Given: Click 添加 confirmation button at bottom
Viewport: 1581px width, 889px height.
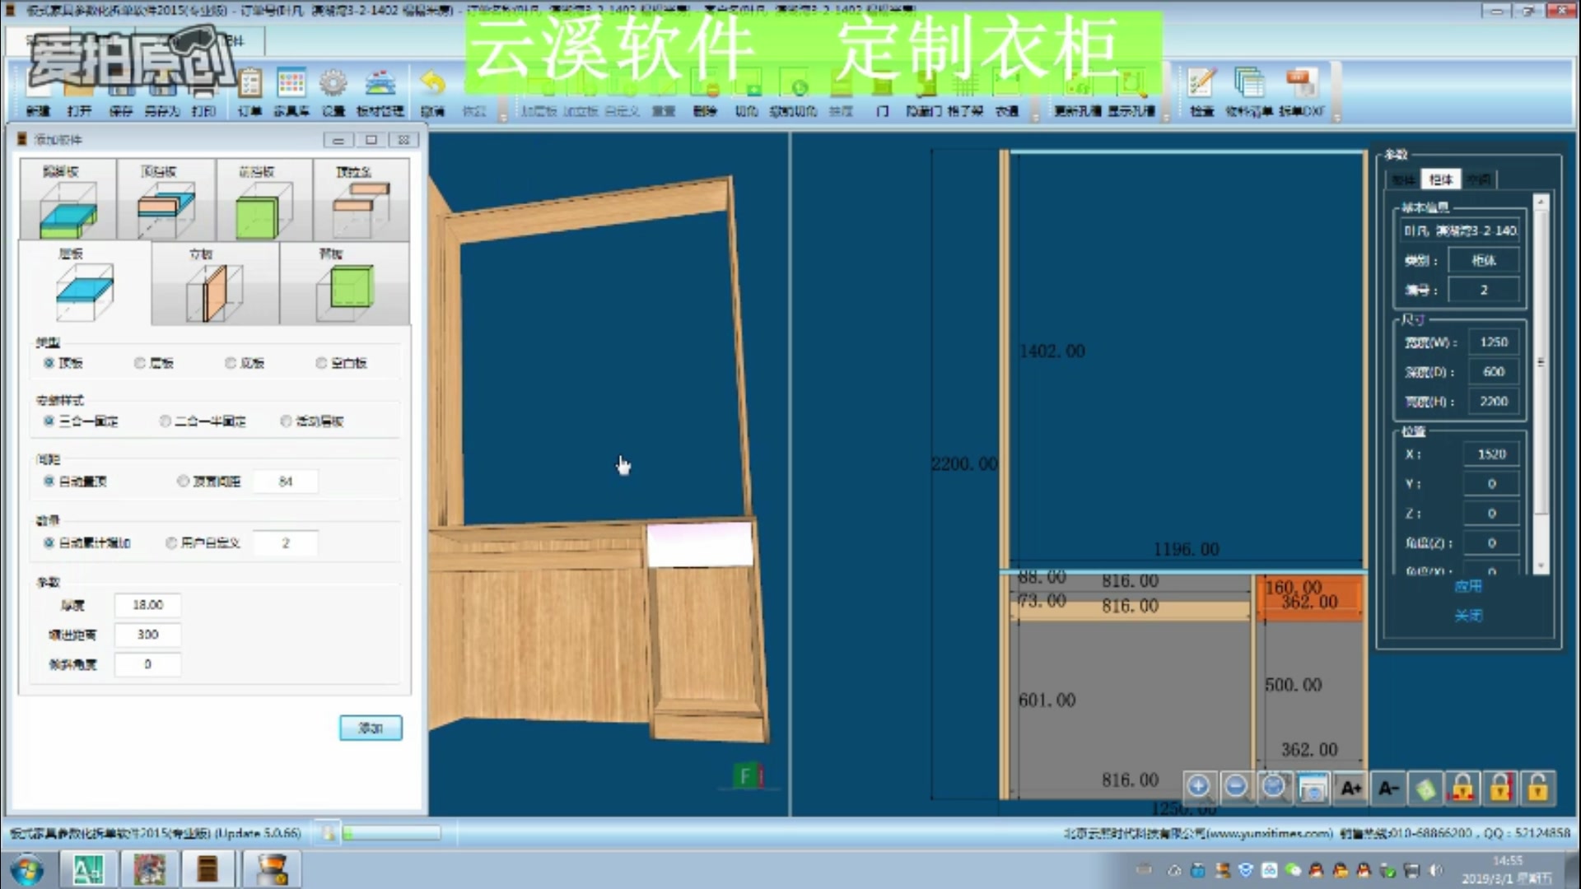Looking at the screenshot, I should coord(371,728).
